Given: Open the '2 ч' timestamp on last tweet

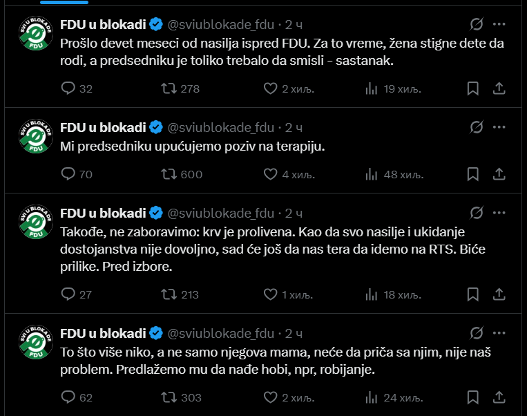Looking at the screenshot, I should [x=294, y=334].
